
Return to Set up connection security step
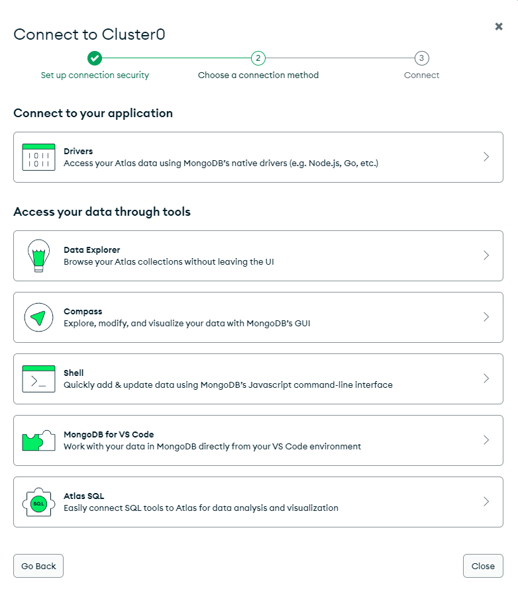click(95, 75)
